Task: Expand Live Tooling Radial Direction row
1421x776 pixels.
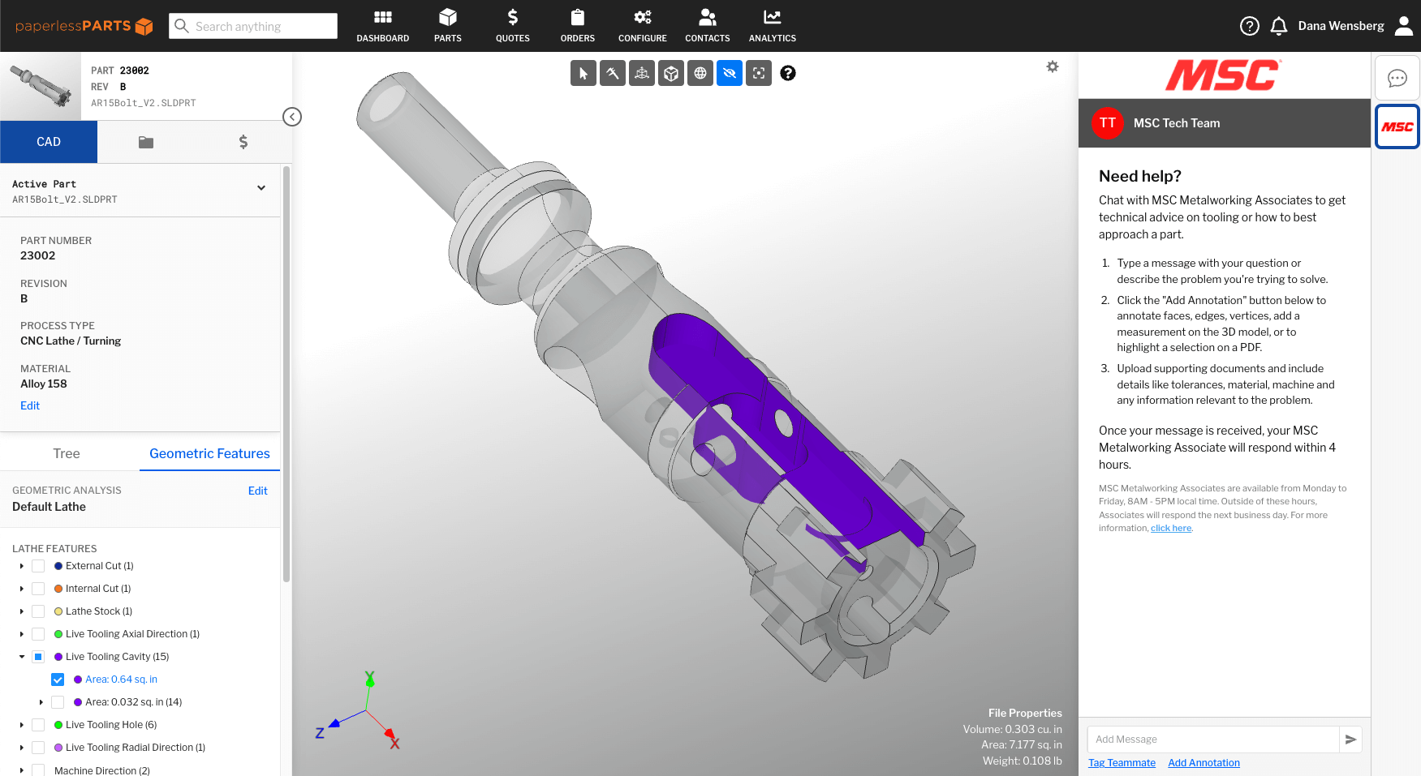Action: 22,748
